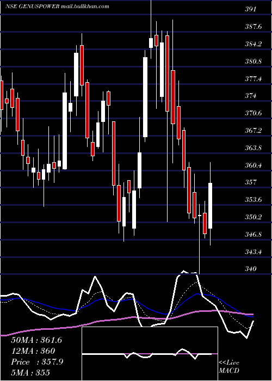Select the 357 price axis label
This screenshot has height=381, width=272.
251,182
